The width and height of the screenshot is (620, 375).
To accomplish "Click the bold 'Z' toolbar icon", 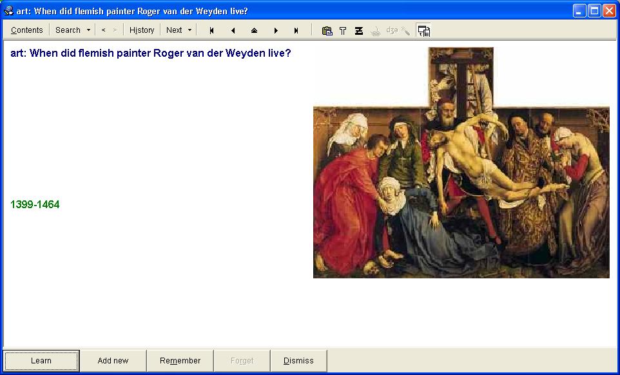I will point(359,30).
